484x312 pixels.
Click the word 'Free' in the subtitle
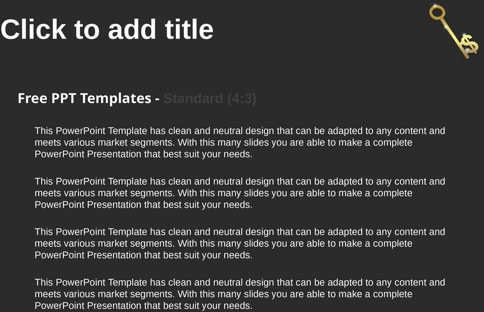pos(32,99)
